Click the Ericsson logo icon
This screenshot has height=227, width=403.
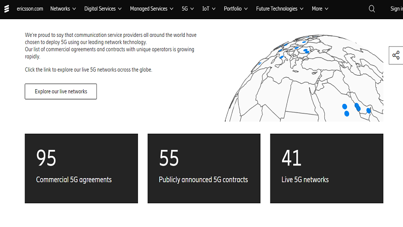(7, 9)
